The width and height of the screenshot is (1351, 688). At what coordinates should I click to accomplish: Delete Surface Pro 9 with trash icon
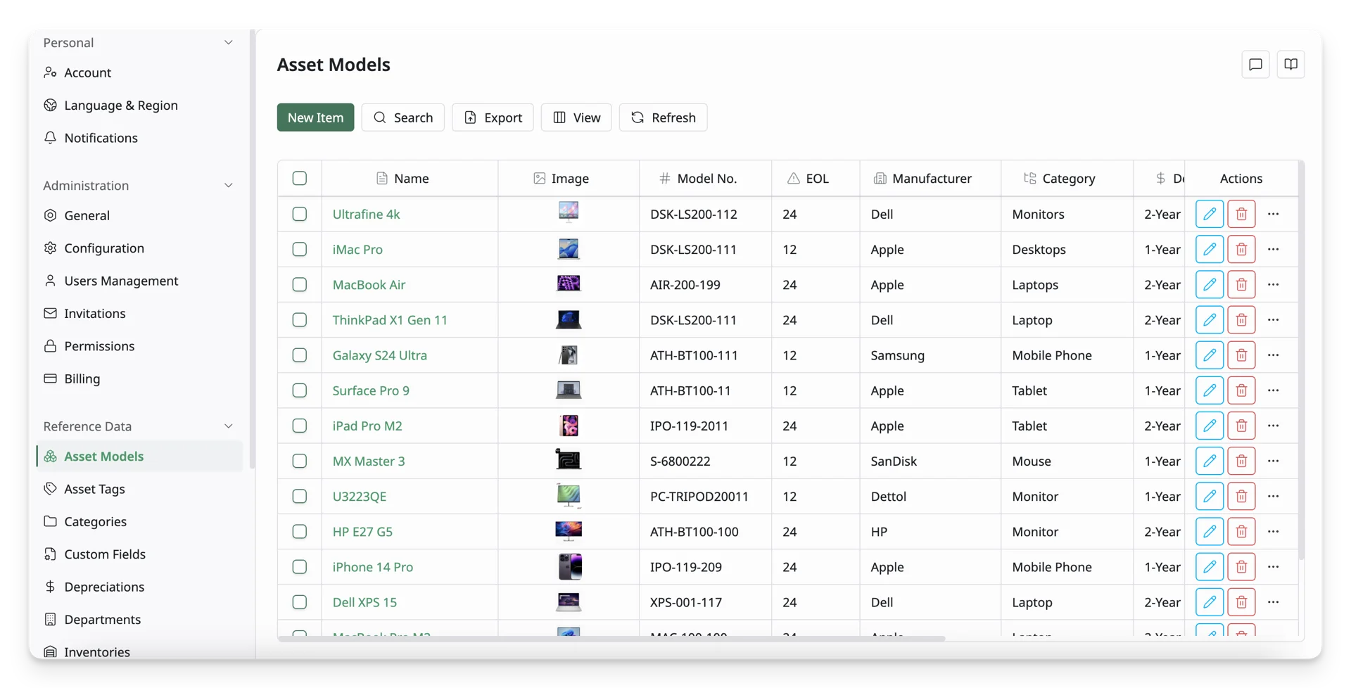1241,390
